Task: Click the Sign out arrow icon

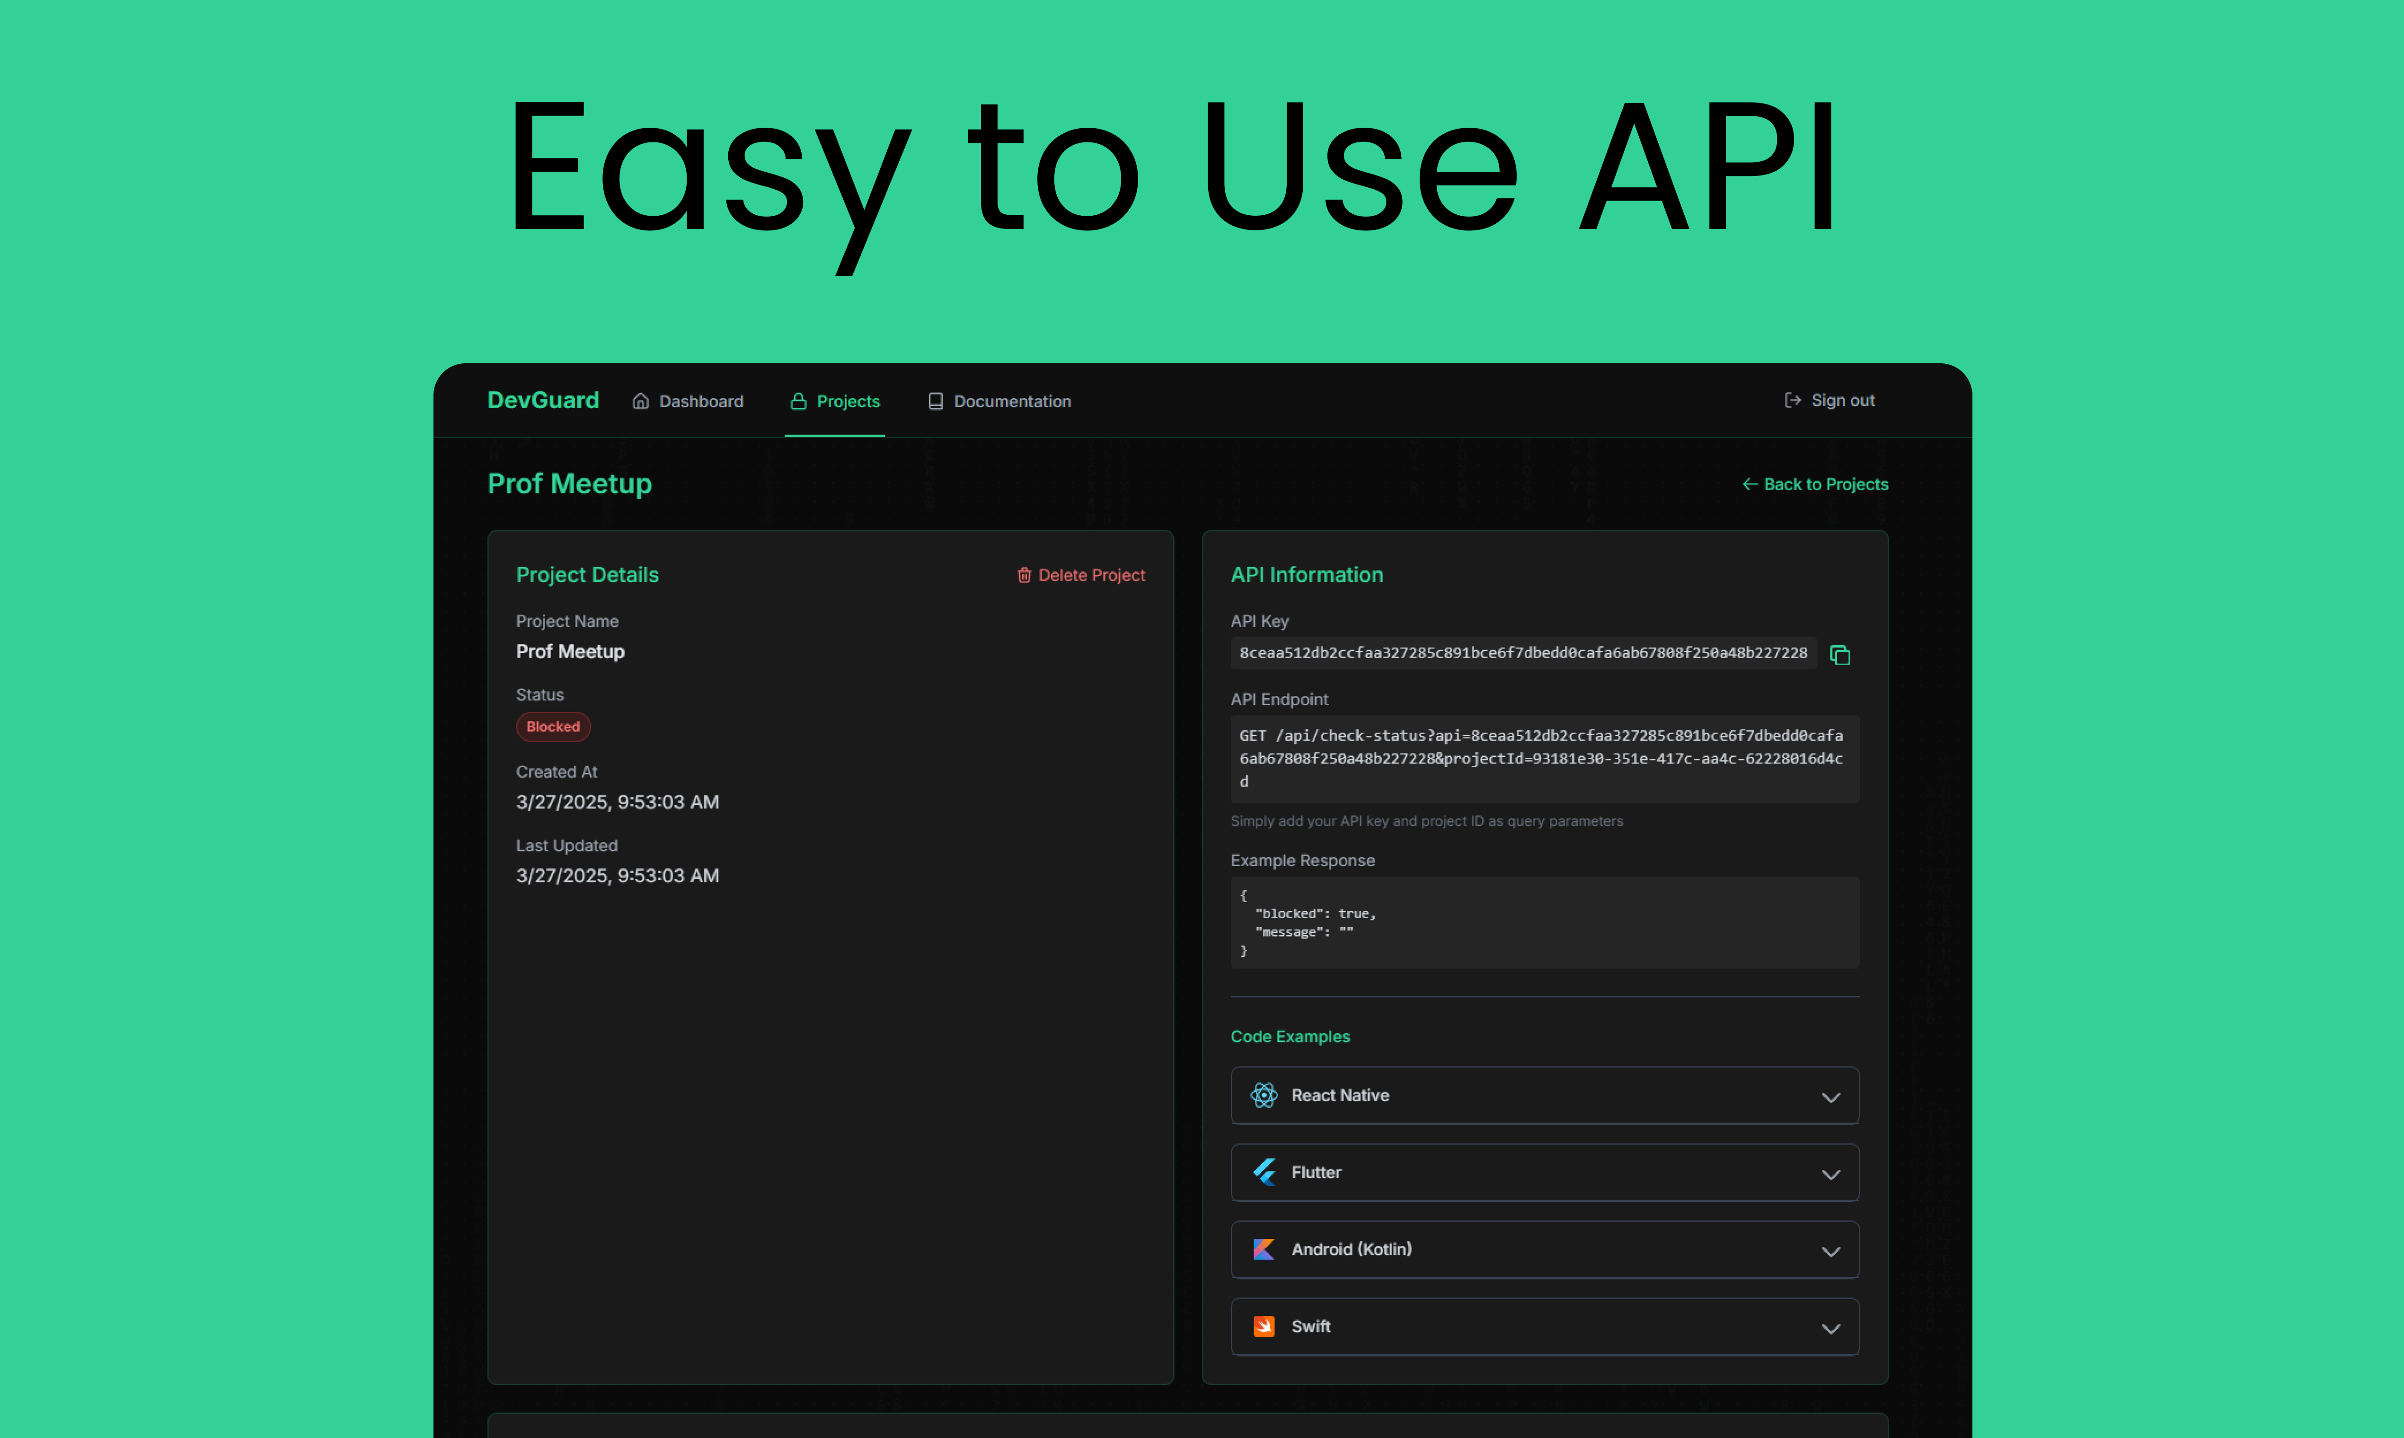Action: [x=1794, y=400]
